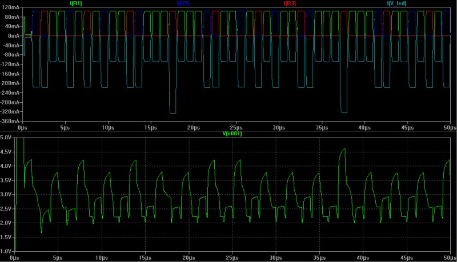457x262 pixels.
Task: Click 25µs on the current pane time axis
Action: (236, 128)
